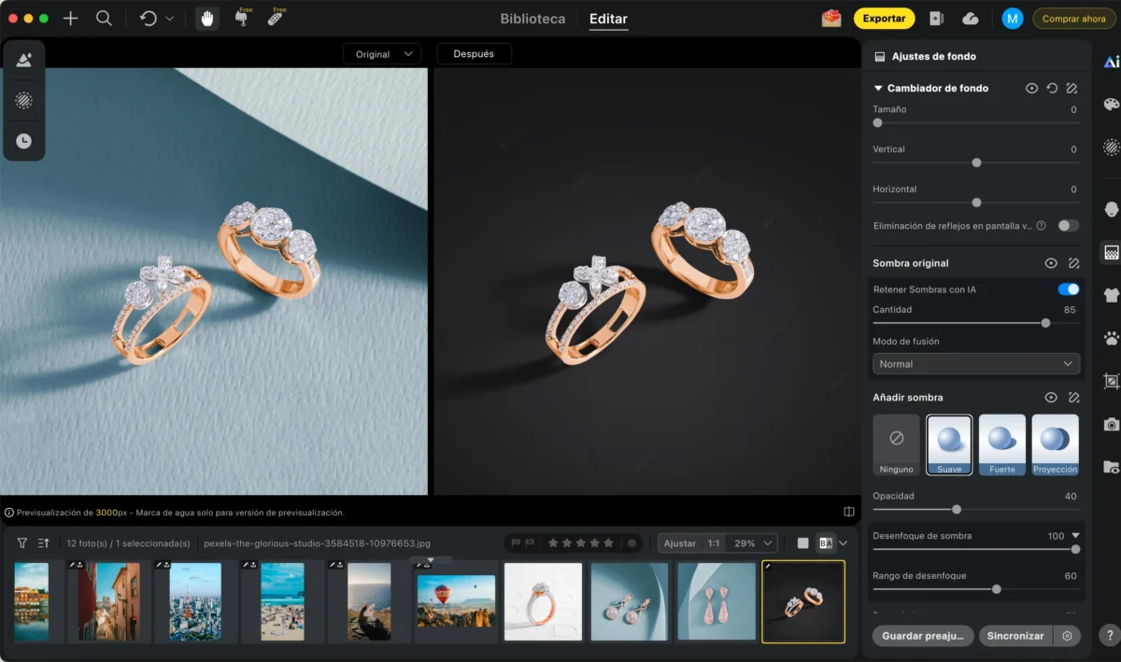Screen dimensions: 1121x662
Task: Open the filter funnel in filmstrip
Action: (22, 542)
